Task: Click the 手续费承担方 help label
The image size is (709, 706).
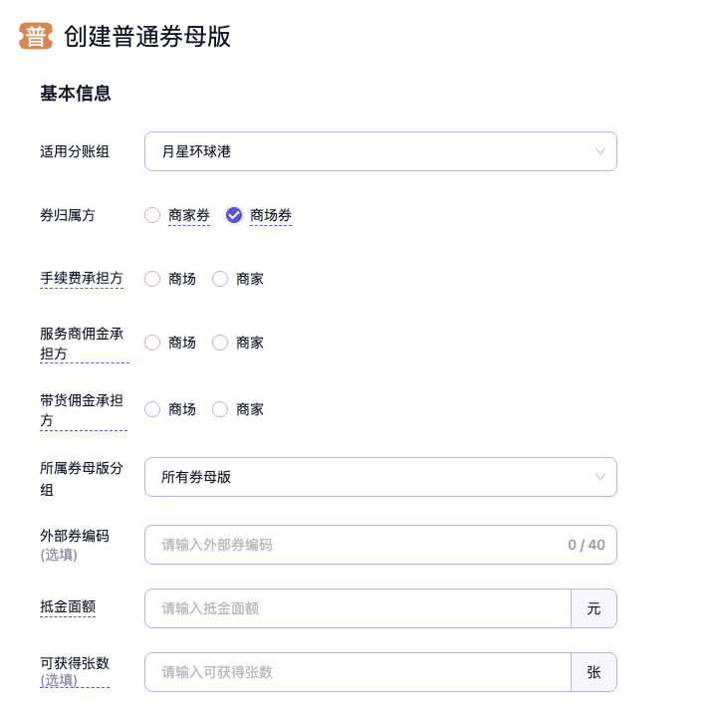Action: [x=82, y=279]
